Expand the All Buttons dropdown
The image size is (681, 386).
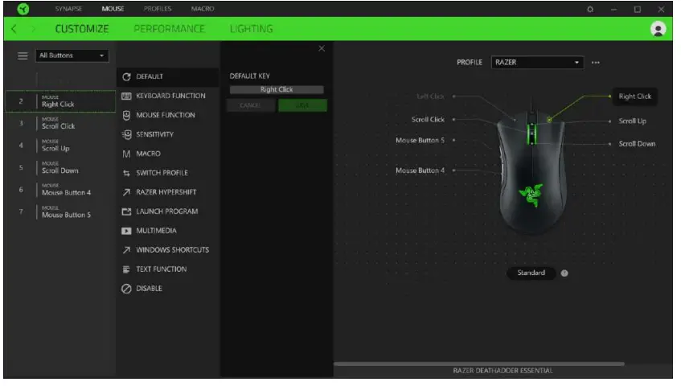click(x=72, y=55)
